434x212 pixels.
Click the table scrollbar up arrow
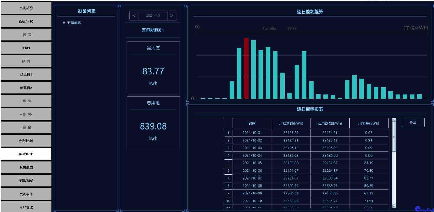coord(394,120)
